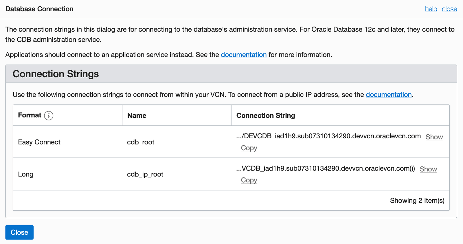Viewport: 463px width, 244px height.
Task: Copy the Easy Connect connection string
Action: click(x=249, y=148)
